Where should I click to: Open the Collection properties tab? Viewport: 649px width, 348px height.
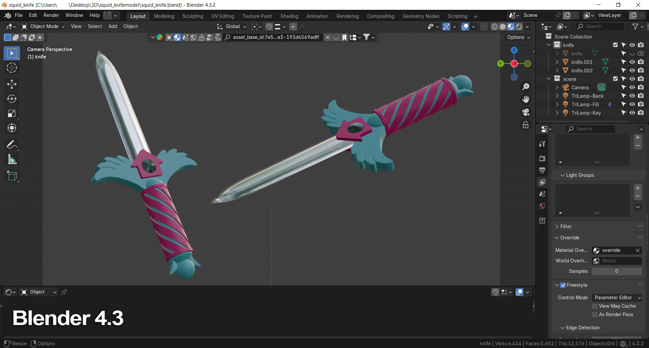pyautogui.click(x=542, y=221)
